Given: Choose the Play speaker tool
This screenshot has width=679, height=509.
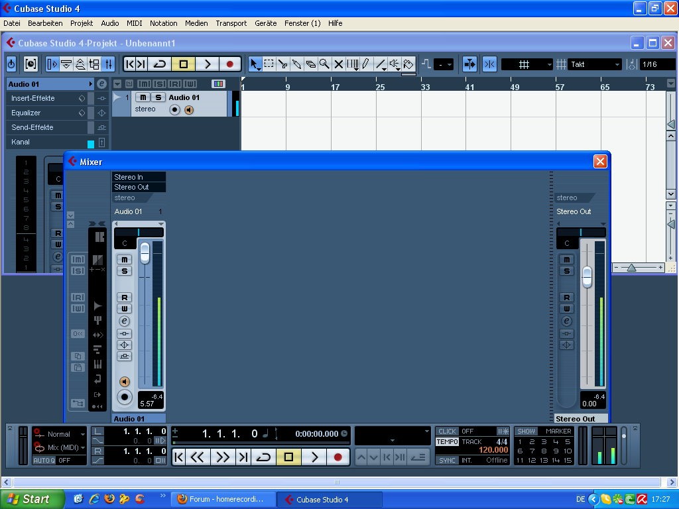Looking at the screenshot, I should pos(394,64).
